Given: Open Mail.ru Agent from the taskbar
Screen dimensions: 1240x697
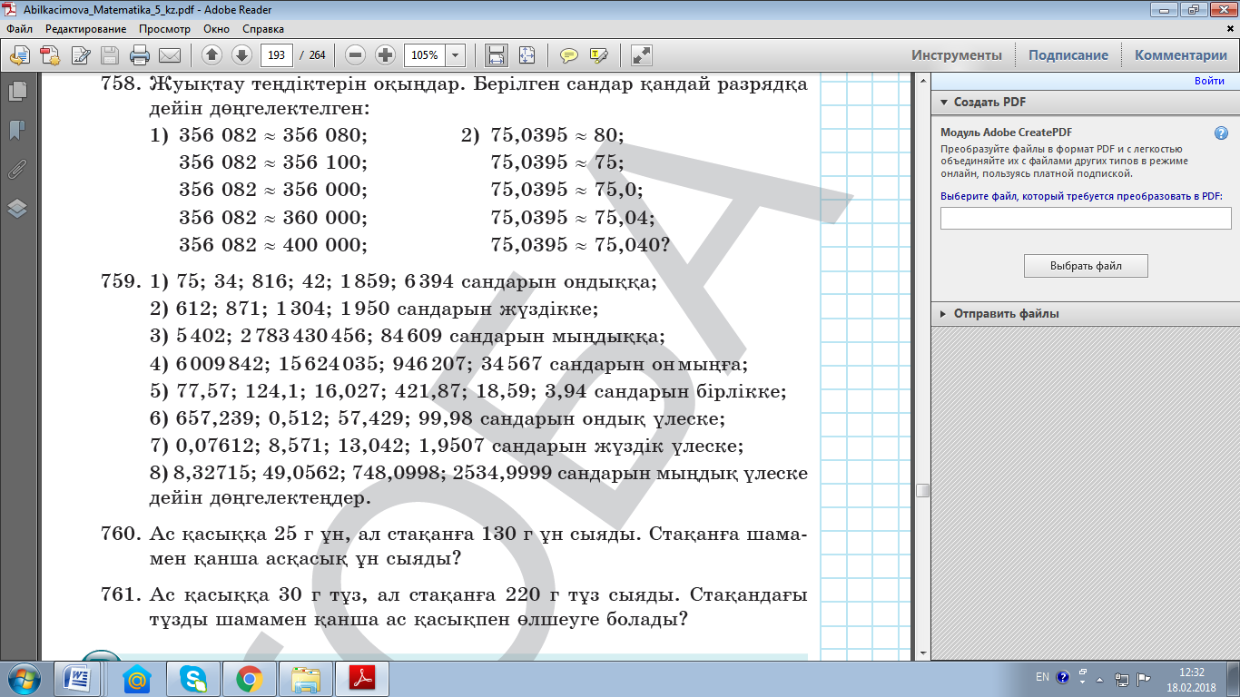Looking at the screenshot, I should (137, 679).
